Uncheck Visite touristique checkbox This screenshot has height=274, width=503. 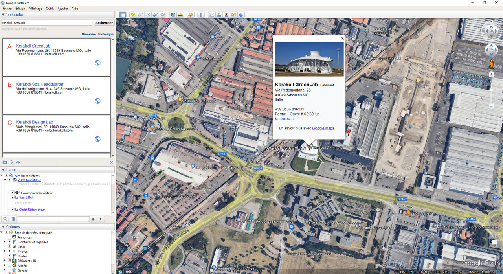pos(9,180)
